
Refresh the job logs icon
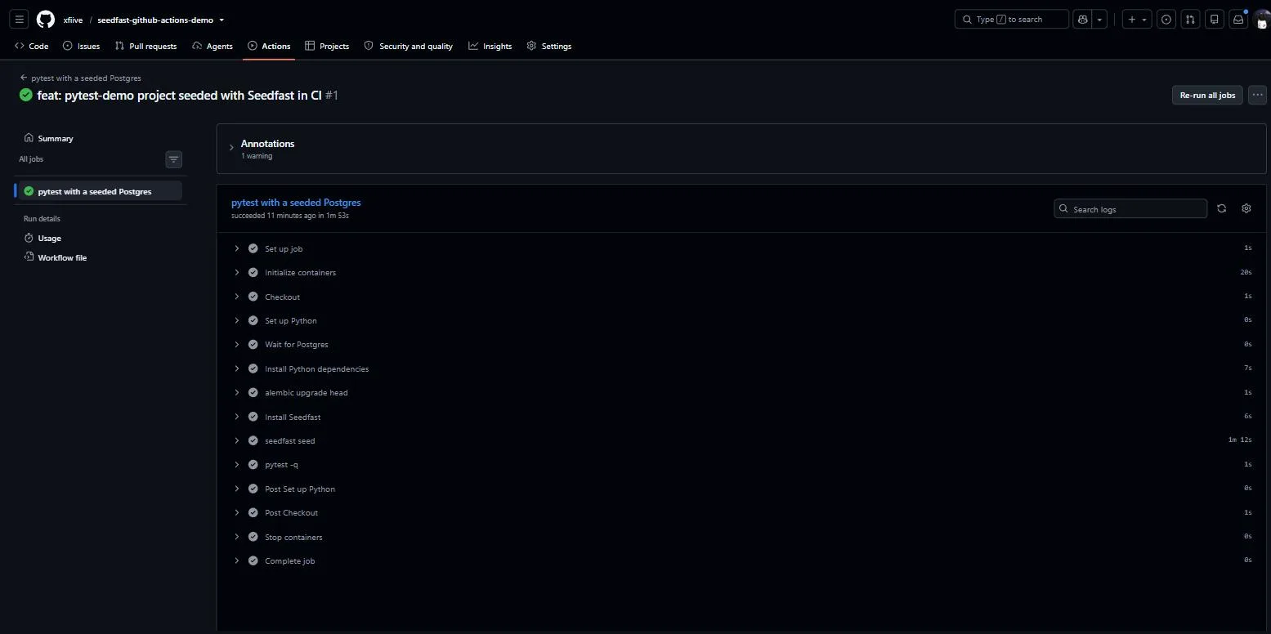[x=1221, y=209]
